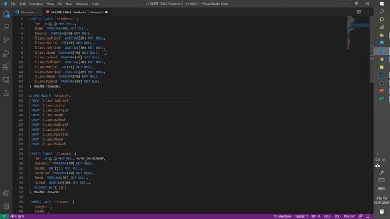Launch Google Chrome from the taskbar
390x219 pixels.
[381, 60]
